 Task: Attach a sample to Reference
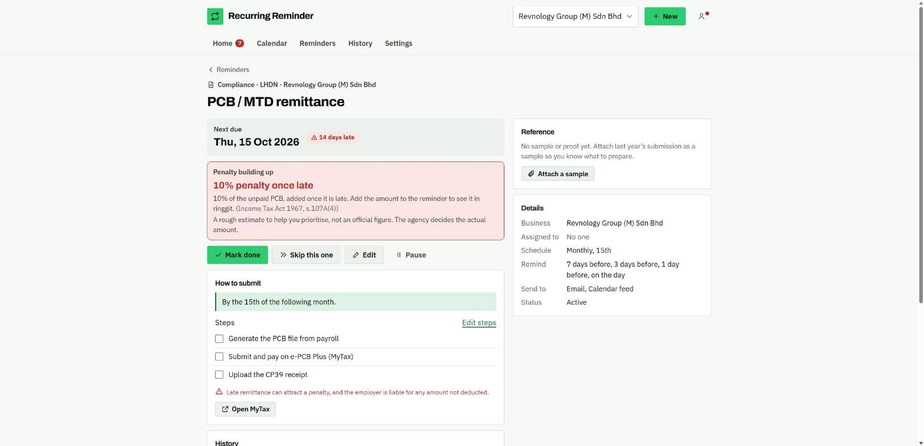pyautogui.click(x=557, y=174)
